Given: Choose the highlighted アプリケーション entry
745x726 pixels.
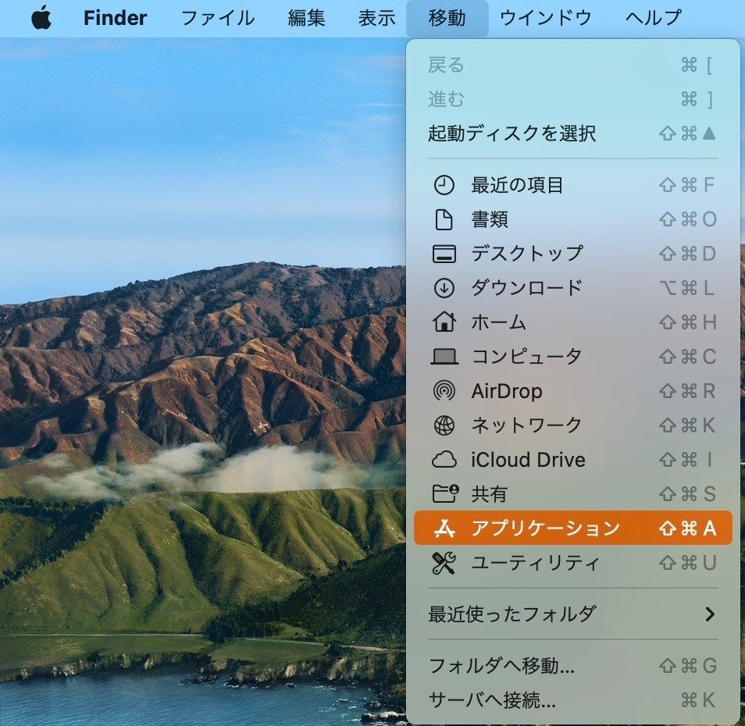Looking at the screenshot, I should coord(572,528).
